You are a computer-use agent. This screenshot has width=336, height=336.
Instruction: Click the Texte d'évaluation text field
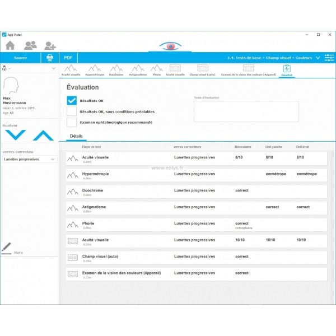(246, 111)
